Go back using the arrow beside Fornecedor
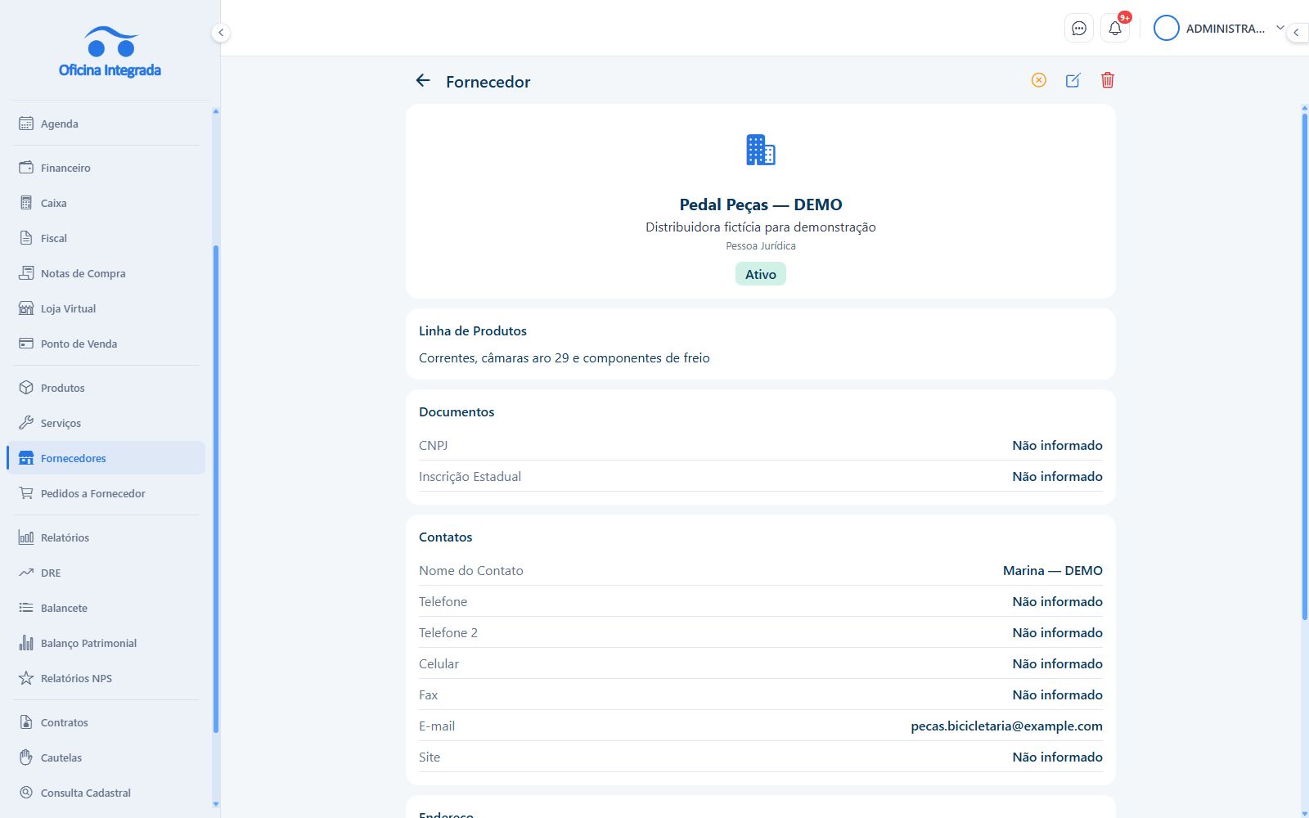Screen dimensions: 1309x818 coord(423,80)
